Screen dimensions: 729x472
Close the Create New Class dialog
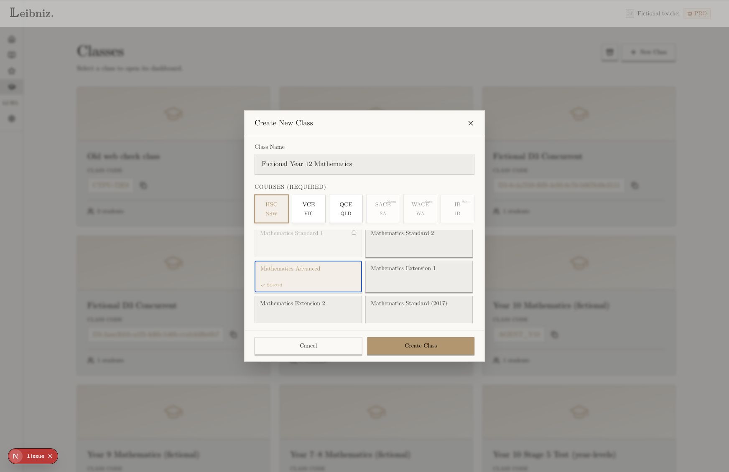470,123
